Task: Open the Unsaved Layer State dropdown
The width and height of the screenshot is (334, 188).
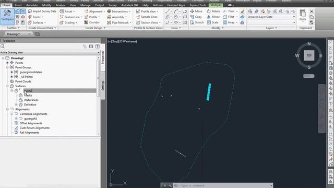Action: [x=271, y=17]
